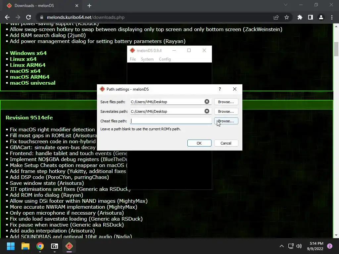339x254 pixels.
Task: Open the macOS ARM64 download link
Action: (29, 77)
